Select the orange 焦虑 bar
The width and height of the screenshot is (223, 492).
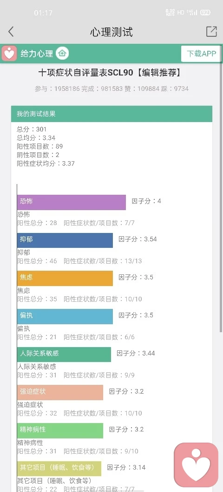(x=65, y=278)
